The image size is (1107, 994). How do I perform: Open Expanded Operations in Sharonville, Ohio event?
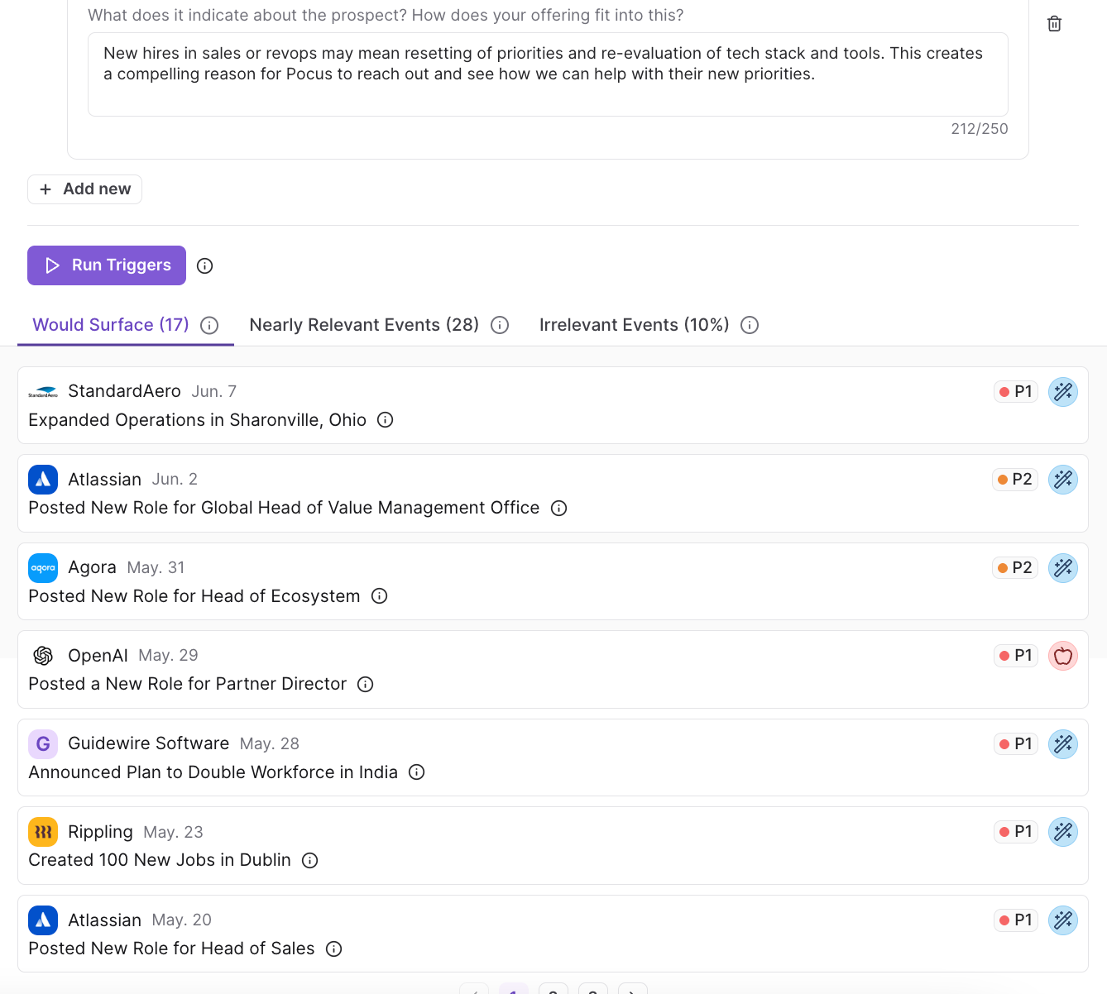(197, 420)
